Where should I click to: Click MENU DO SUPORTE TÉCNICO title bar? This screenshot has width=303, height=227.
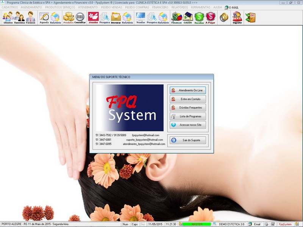click(151, 77)
